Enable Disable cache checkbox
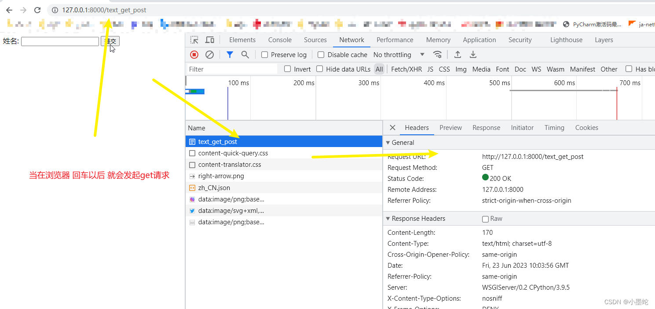The width and height of the screenshot is (655, 309). [321, 54]
